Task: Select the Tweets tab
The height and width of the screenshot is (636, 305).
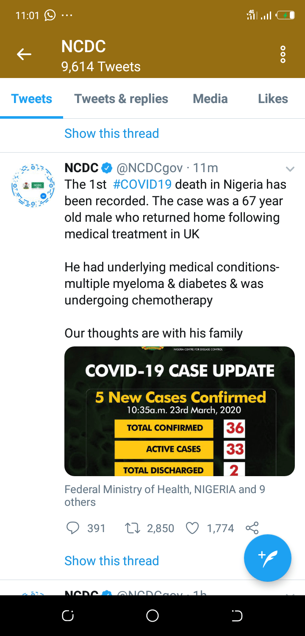Action: [32, 99]
